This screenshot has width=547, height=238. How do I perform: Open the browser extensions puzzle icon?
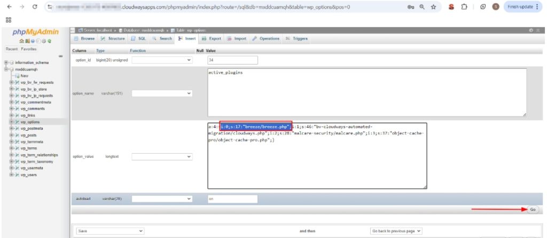tap(463, 7)
